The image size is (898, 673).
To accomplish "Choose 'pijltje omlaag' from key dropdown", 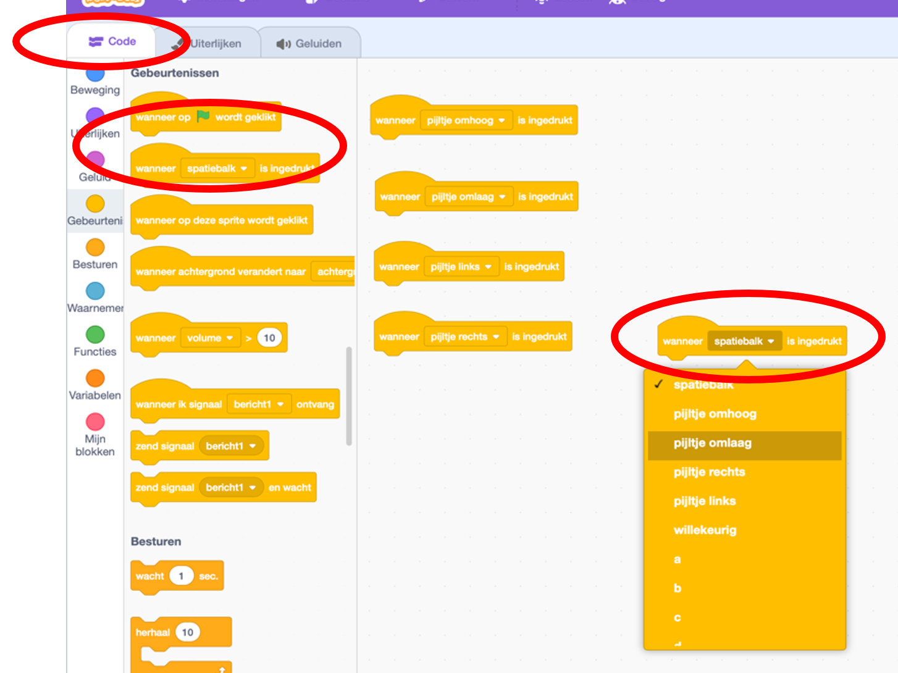I will tap(712, 443).
